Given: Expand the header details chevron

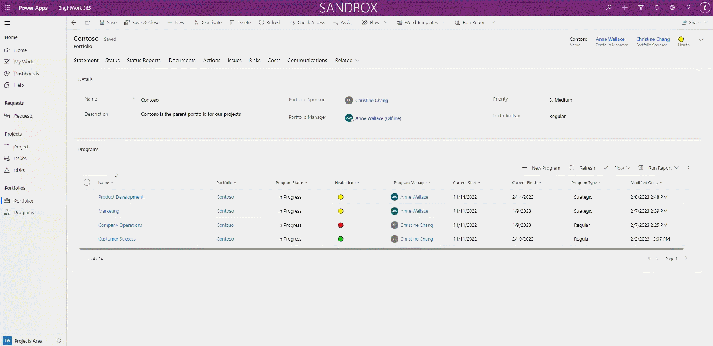Looking at the screenshot, I should pyautogui.click(x=701, y=40).
